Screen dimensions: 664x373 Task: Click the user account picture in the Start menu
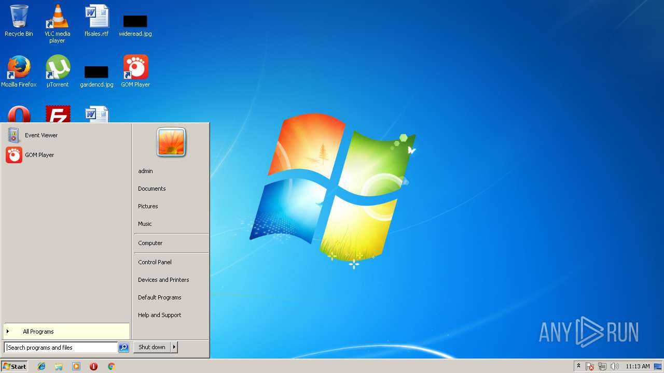171,142
